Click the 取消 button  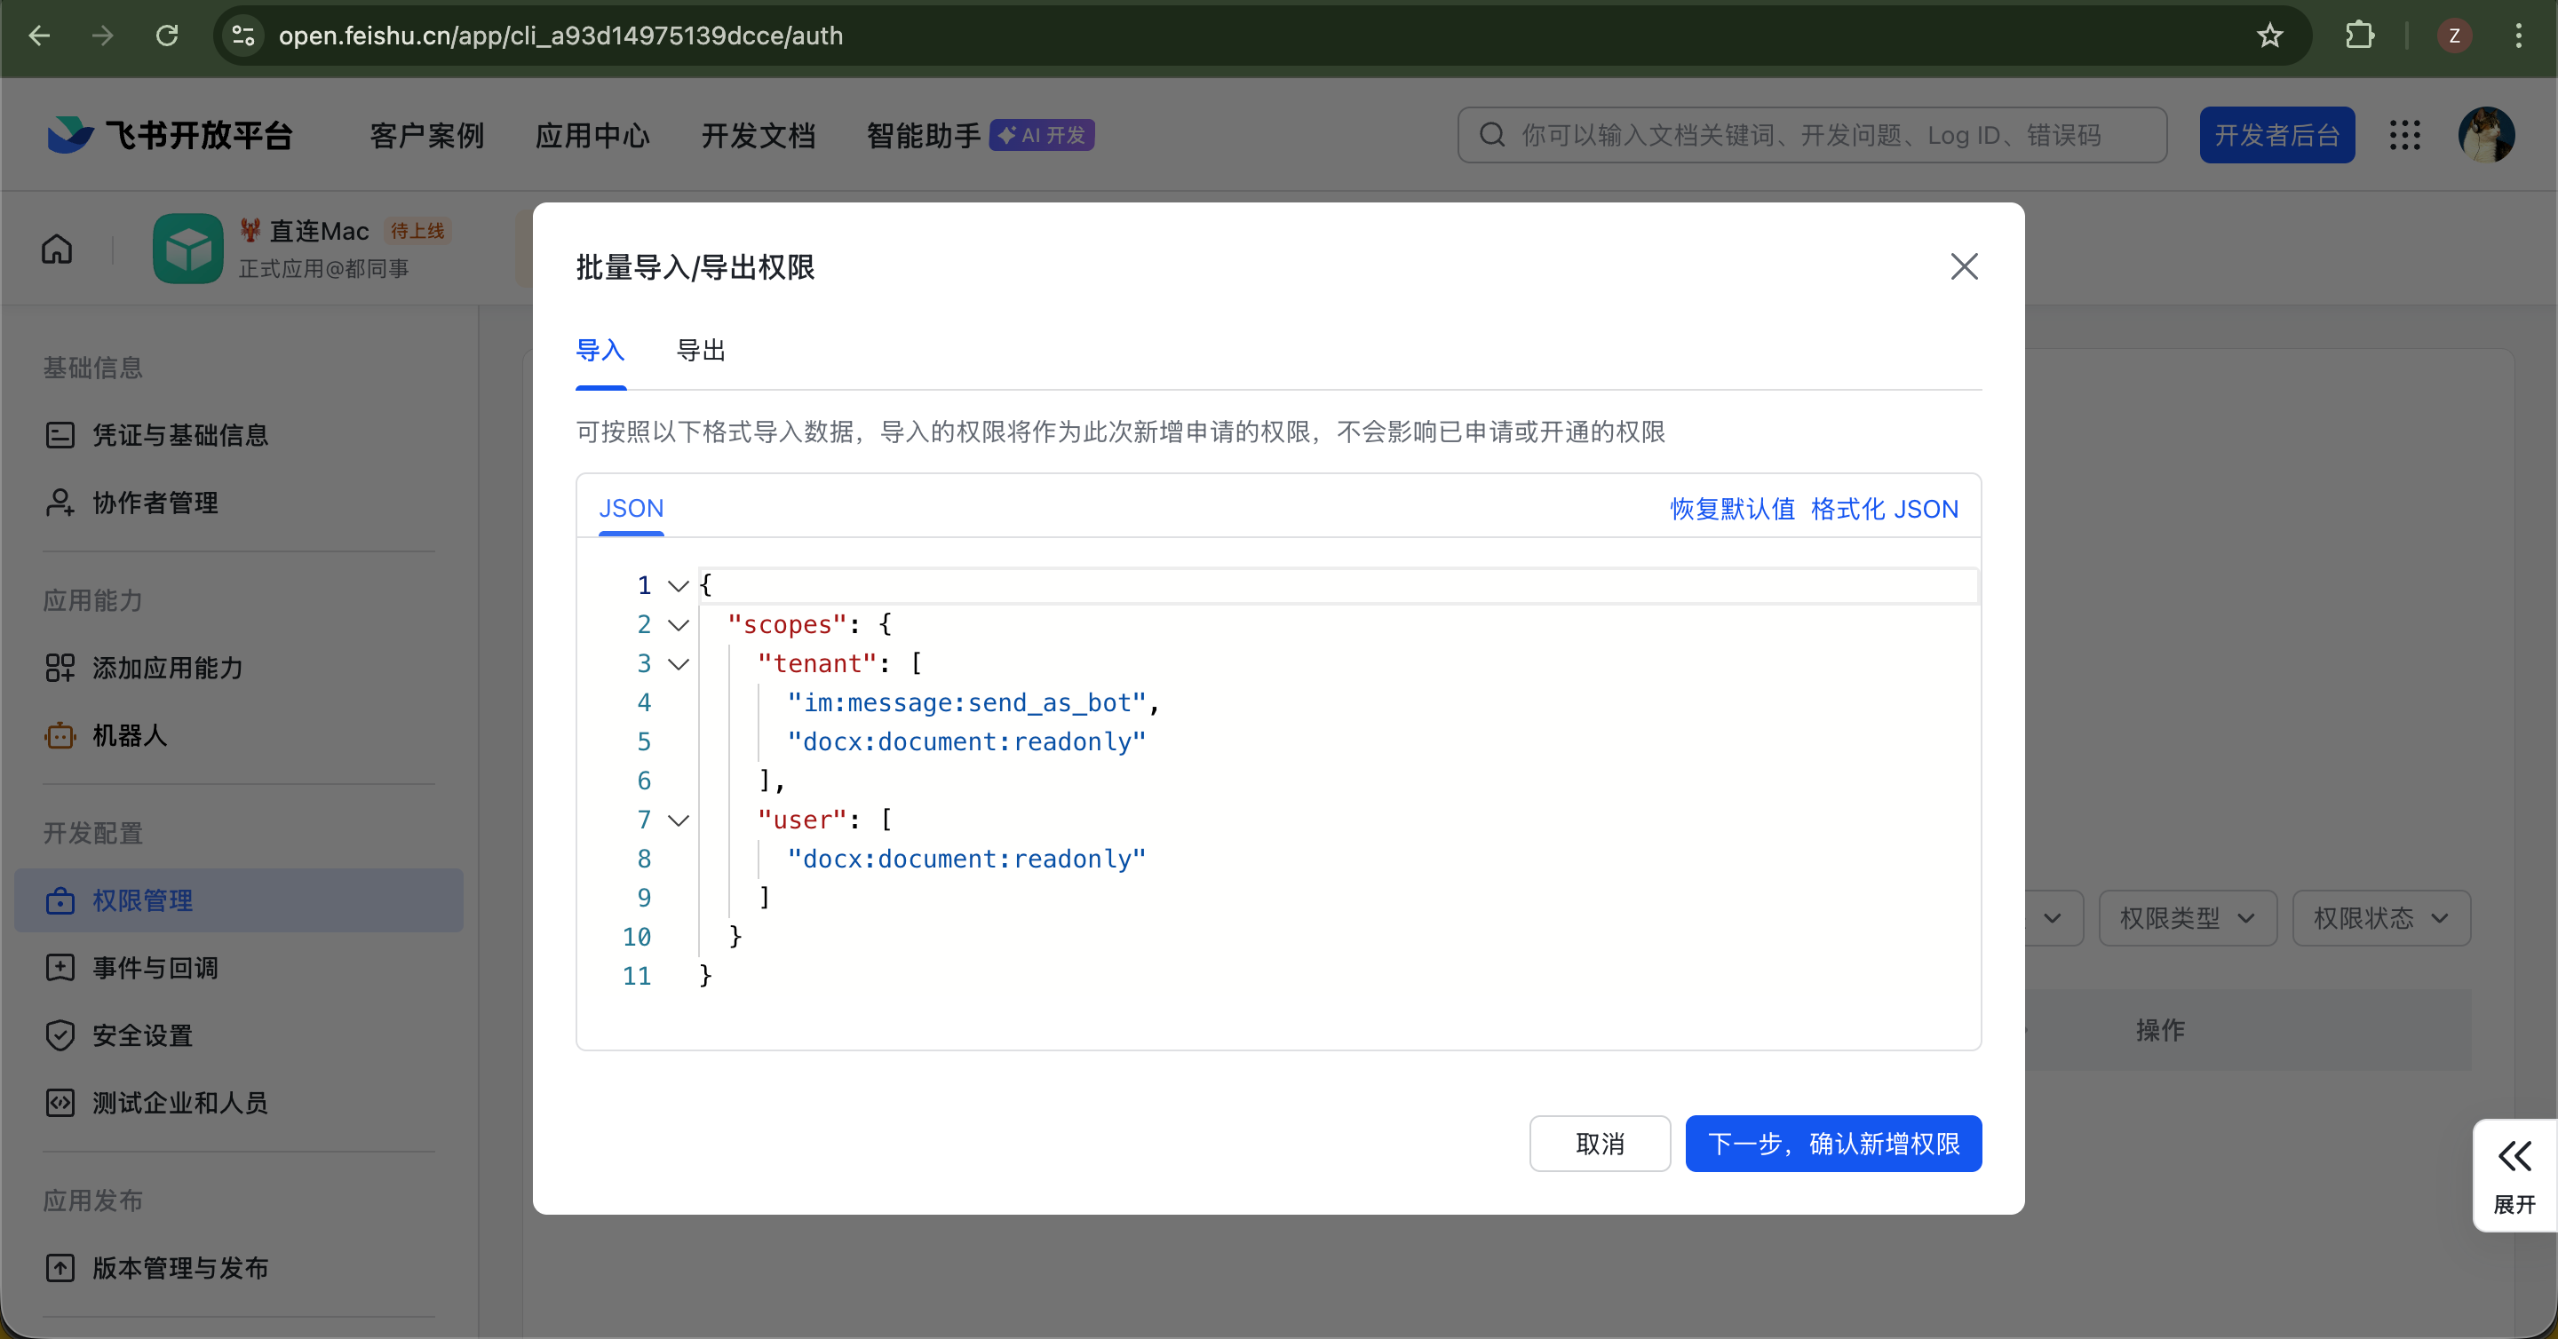[1600, 1144]
